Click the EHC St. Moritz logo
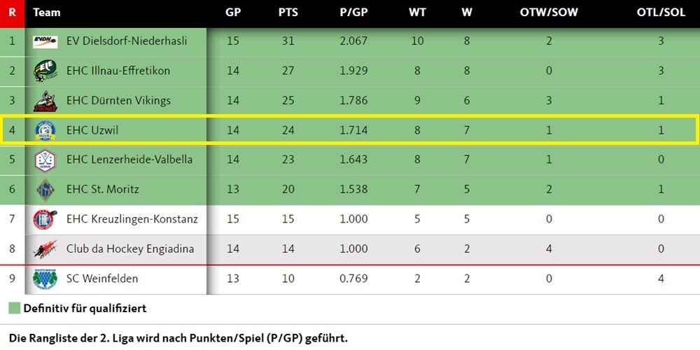 45,190
